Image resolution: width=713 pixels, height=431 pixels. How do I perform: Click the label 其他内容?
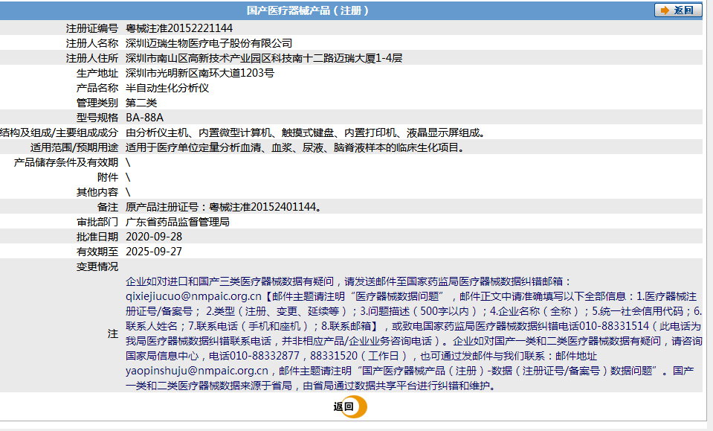97,192
